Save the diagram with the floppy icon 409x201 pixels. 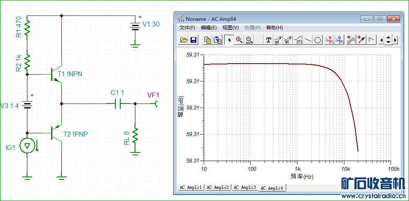click(x=193, y=40)
